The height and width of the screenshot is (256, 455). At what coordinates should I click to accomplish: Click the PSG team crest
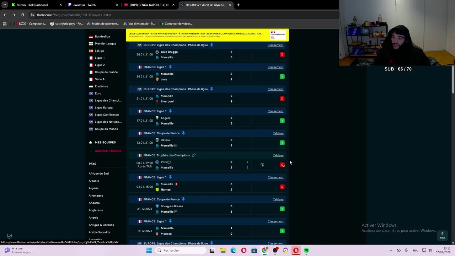[x=157, y=162]
